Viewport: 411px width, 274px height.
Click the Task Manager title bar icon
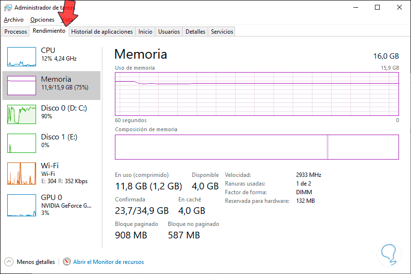[x=8, y=8]
